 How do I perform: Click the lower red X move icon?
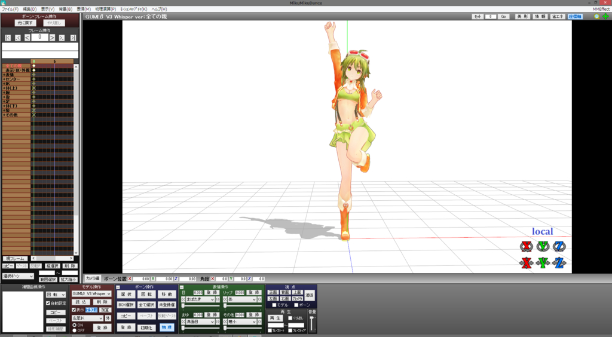coord(527,263)
